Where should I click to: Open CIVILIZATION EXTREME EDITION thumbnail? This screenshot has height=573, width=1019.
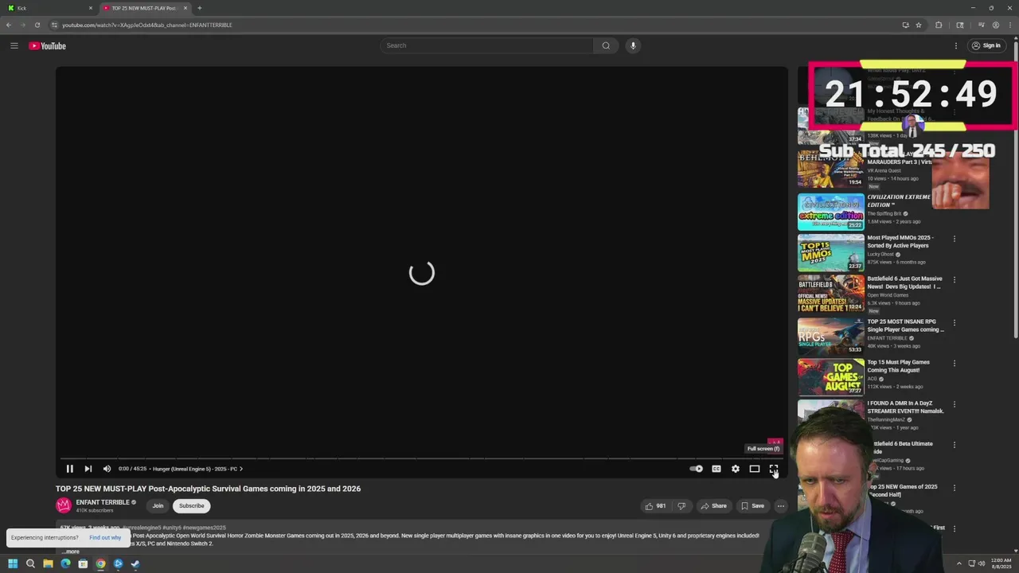point(831,212)
